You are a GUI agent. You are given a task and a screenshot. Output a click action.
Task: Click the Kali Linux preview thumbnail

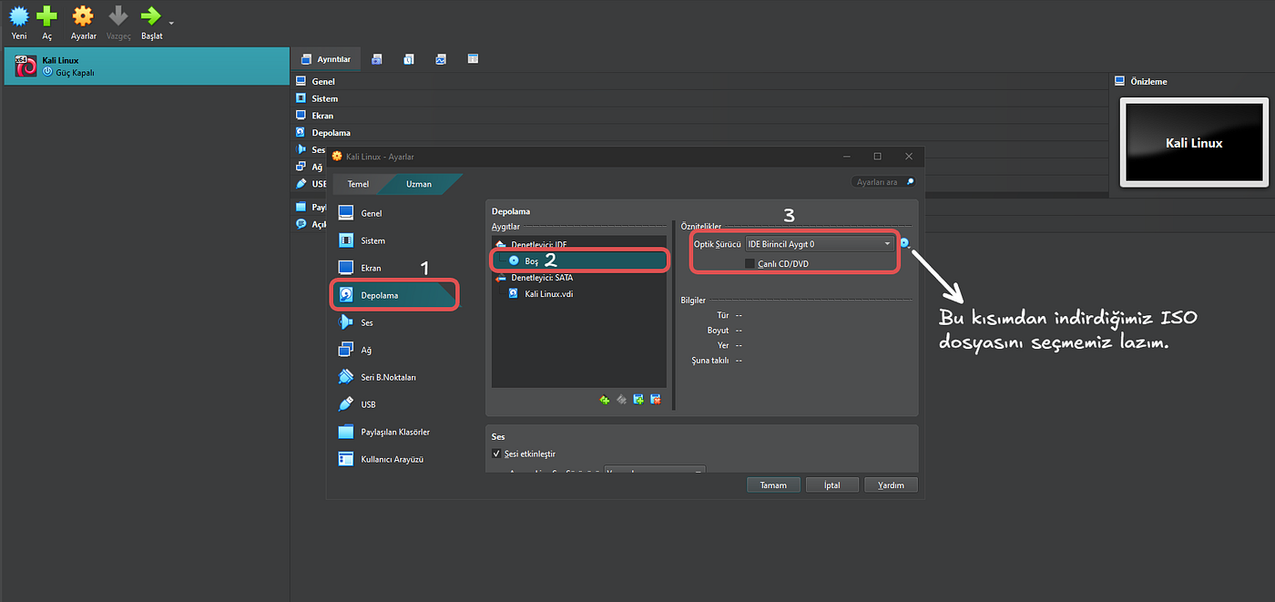1193,143
